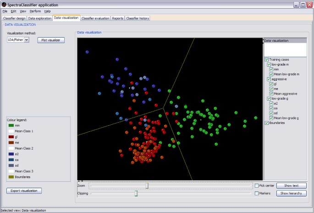
Task: Toggle the Boundaries checkbox in the tree
Action: coord(266,123)
